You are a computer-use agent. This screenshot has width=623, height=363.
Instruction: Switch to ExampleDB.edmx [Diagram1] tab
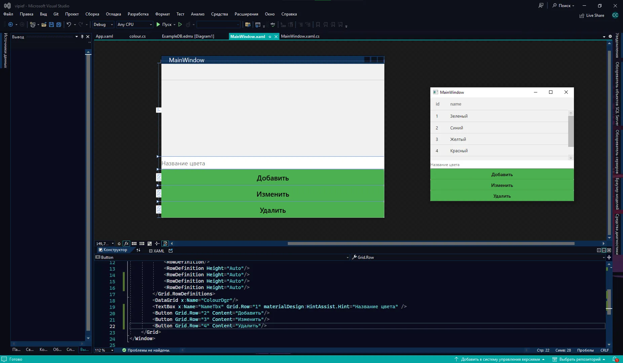pyautogui.click(x=188, y=36)
